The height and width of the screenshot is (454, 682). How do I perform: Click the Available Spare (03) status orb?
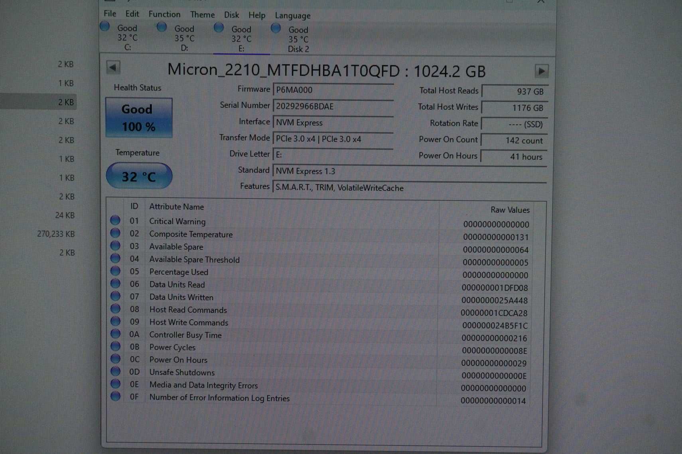point(115,245)
